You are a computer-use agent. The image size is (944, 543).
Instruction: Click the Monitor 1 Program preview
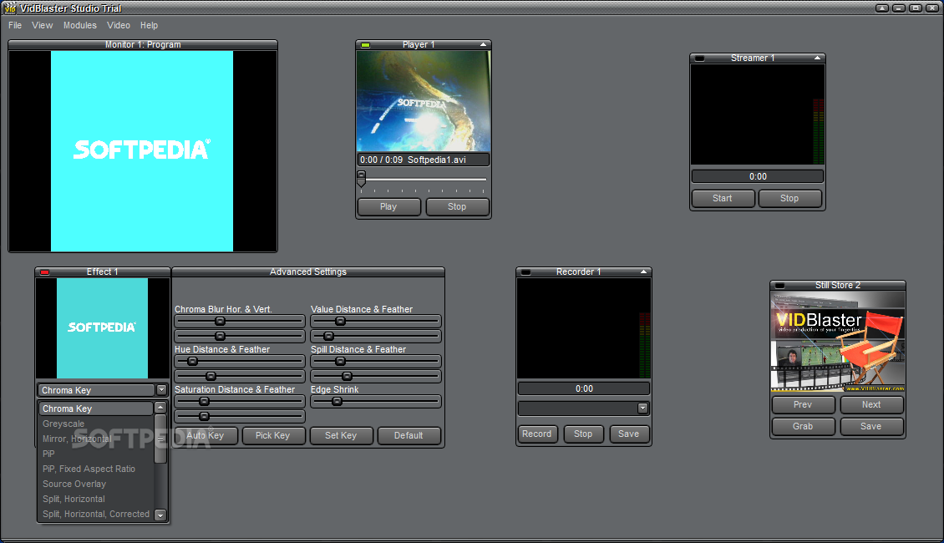[x=143, y=151]
